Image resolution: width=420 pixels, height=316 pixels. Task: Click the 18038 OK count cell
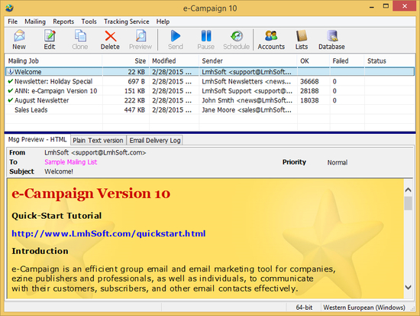point(309,100)
